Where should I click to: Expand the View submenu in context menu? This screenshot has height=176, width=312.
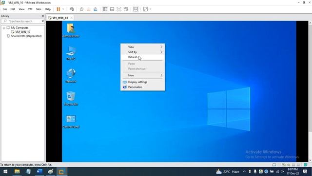pos(142,47)
